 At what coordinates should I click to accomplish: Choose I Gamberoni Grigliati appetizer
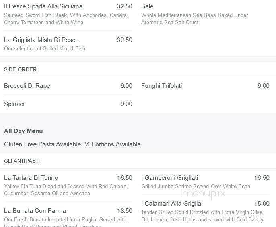(x=169, y=178)
